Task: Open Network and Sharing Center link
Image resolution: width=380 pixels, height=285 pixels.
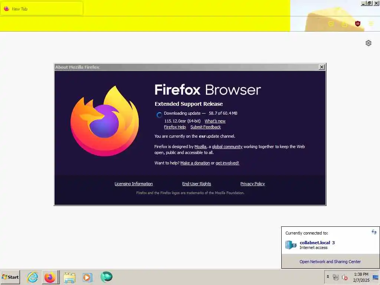Action: (330, 262)
